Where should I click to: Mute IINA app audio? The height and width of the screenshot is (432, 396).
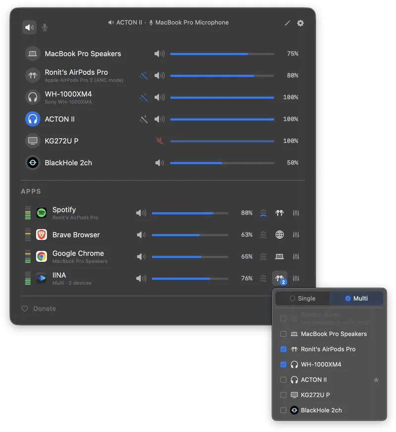pyautogui.click(x=141, y=278)
